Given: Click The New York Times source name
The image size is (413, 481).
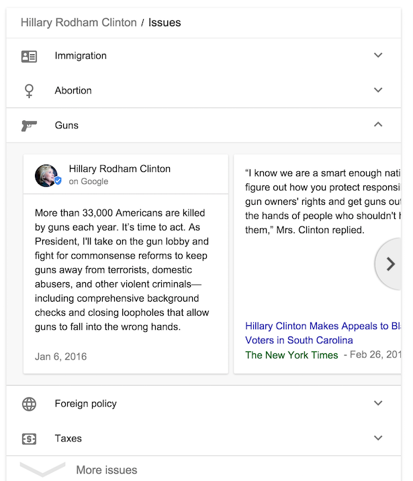Looking at the screenshot, I should 291,355.
